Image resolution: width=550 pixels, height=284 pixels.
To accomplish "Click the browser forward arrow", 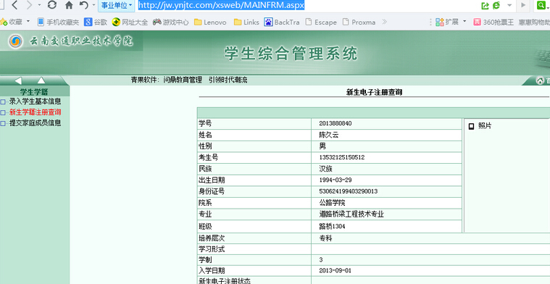I will (x=30, y=5).
